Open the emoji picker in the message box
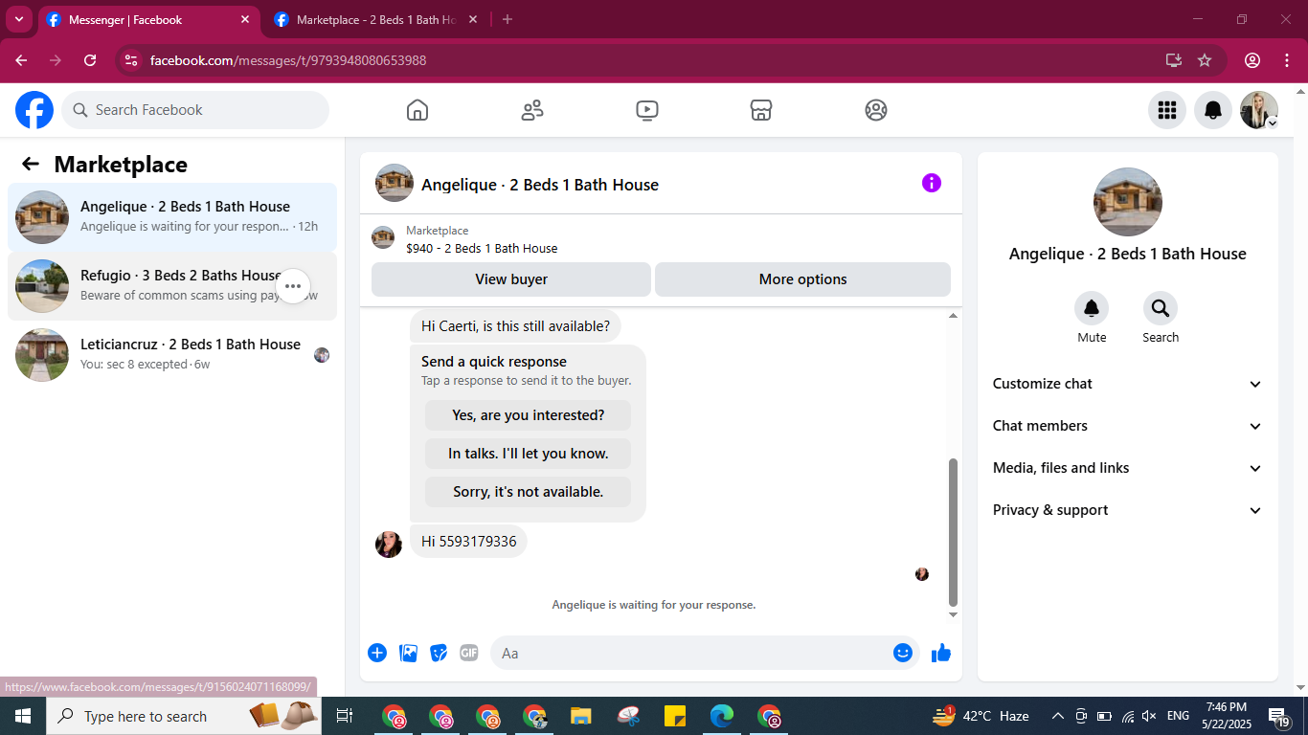 pos(903,653)
